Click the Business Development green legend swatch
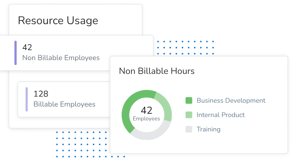The image size is (296, 161). point(189,101)
